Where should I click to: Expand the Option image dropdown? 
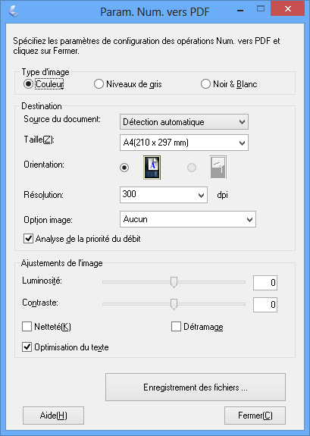pyautogui.click(x=188, y=219)
